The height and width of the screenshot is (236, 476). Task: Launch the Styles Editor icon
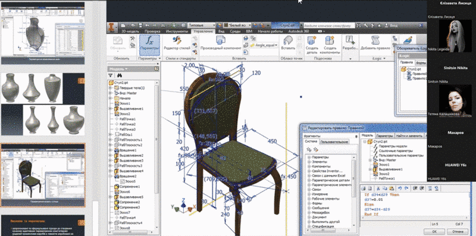[177, 40]
